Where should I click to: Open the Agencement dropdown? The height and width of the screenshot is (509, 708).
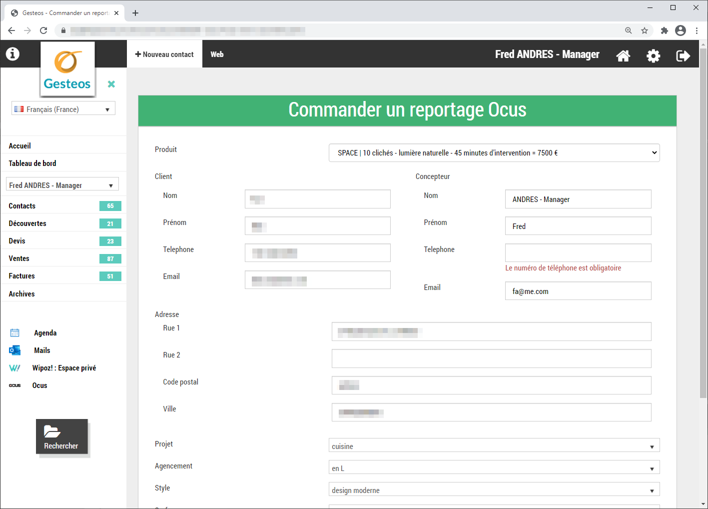coord(494,468)
